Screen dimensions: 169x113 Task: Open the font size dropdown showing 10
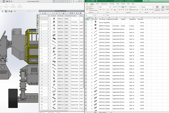coord(113,7)
